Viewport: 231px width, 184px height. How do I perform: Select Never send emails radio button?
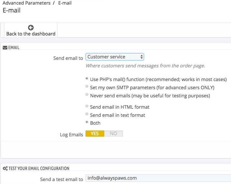87,94
